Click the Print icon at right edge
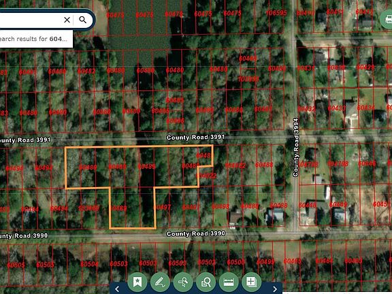This screenshot has width=392, height=294. pos(388,19)
